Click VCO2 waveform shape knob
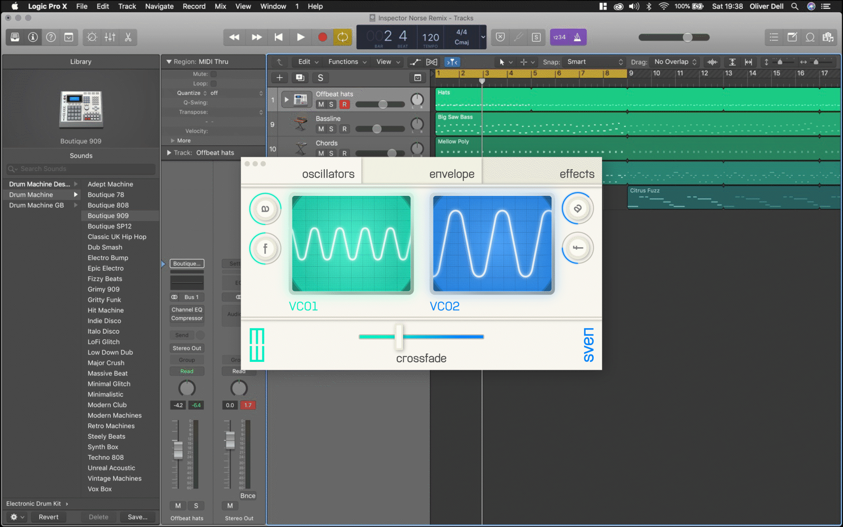This screenshot has width=843, height=527. pyautogui.click(x=578, y=208)
